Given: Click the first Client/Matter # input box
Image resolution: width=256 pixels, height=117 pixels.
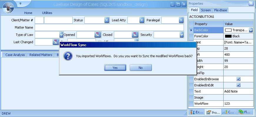Looking at the screenshot, I should tap(39, 20).
